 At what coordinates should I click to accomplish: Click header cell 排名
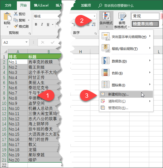pyautogui.click(x=18, y=57)
